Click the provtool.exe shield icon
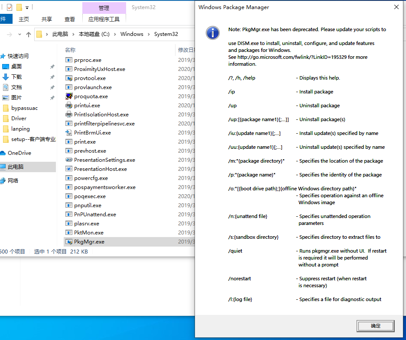This screenshot has width=406, height=340. 68,78
